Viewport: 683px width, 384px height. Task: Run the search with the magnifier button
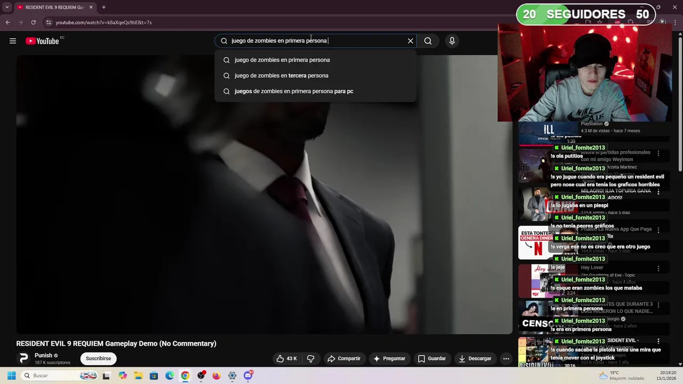pos(428,41)
